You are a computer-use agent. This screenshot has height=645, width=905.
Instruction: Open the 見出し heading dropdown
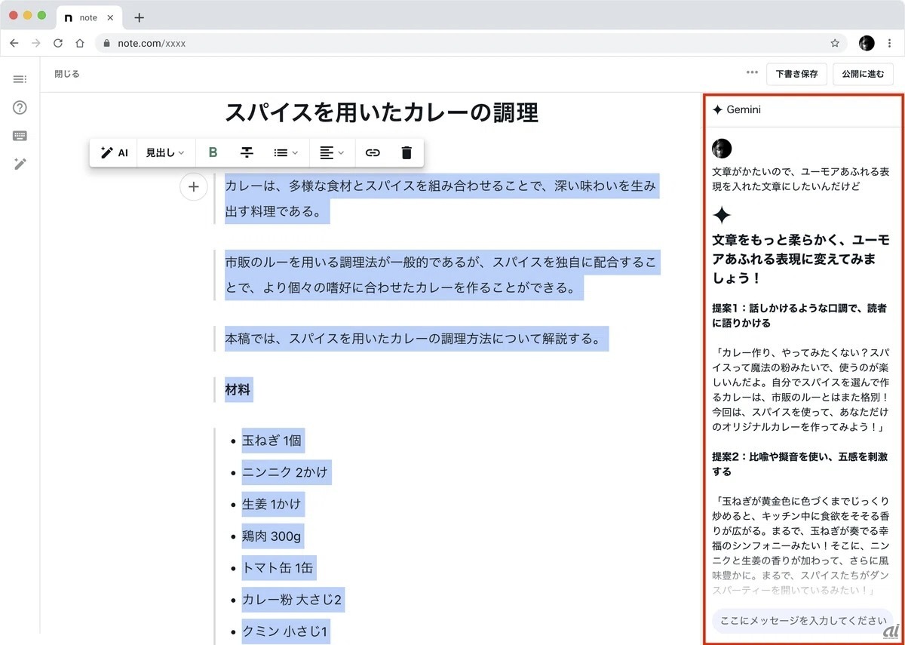[165, 152]
